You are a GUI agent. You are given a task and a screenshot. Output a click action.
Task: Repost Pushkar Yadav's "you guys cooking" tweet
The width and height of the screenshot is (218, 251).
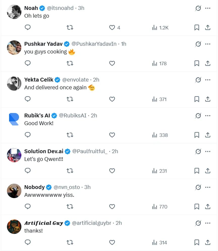pyautogui.click(x=70, y=64)
